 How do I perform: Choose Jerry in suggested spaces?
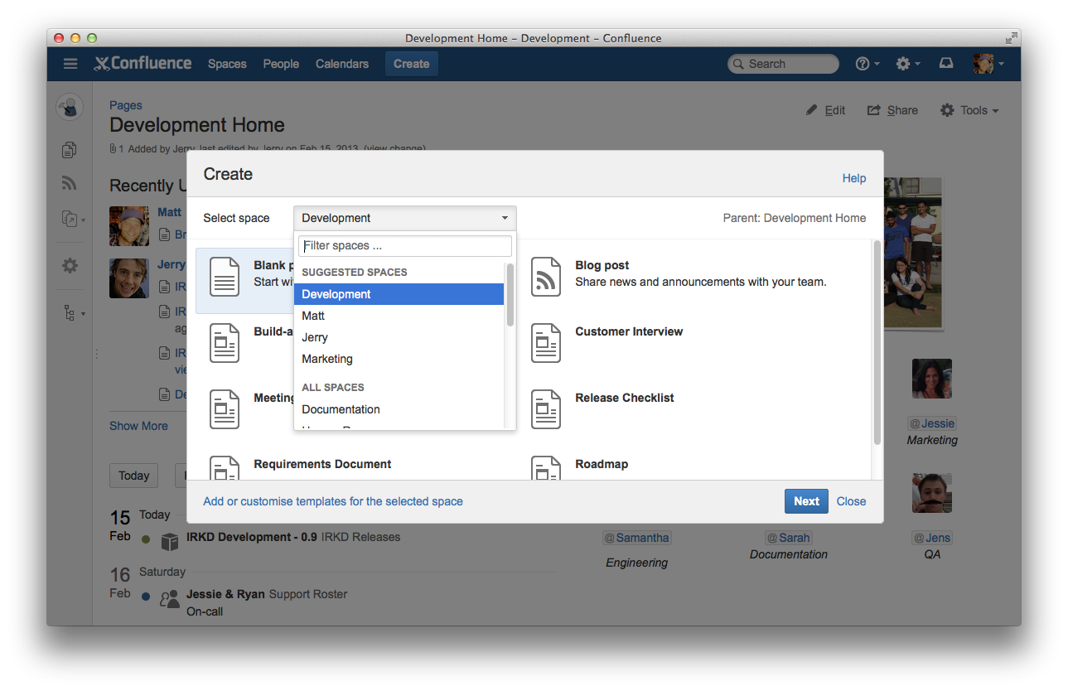(x=399, y=337)
